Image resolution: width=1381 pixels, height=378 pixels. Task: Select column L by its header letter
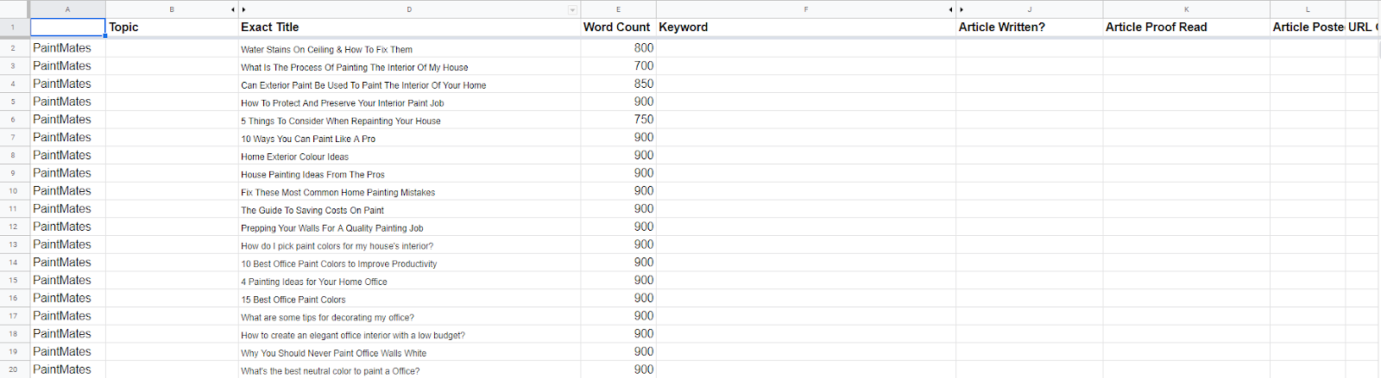coord(1307,9)
